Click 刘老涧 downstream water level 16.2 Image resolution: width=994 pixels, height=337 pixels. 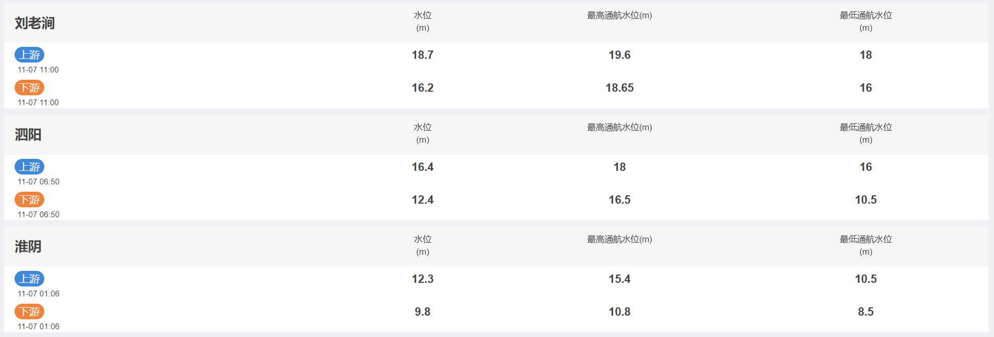(423, 88)
